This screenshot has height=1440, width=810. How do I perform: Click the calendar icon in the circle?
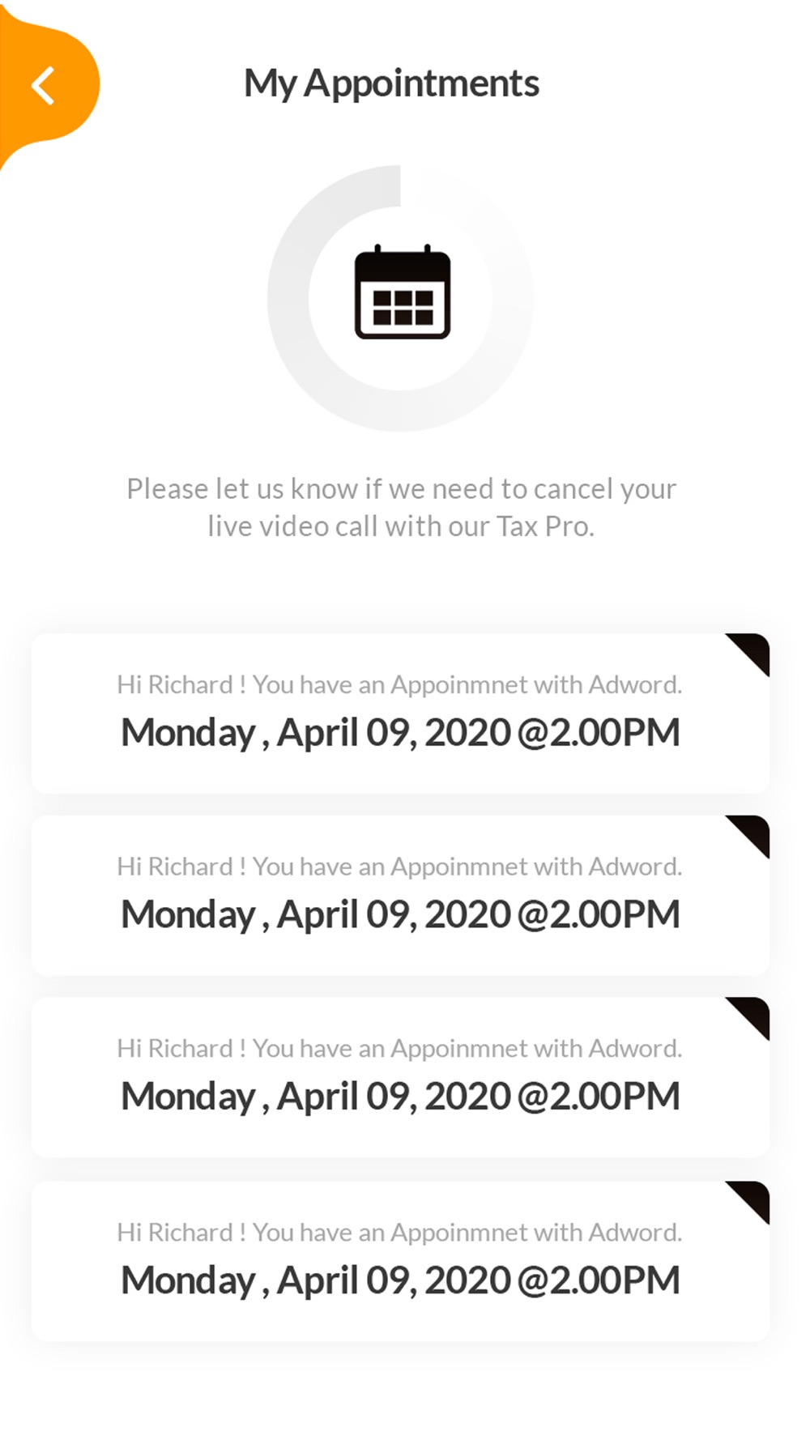point(402,292)
